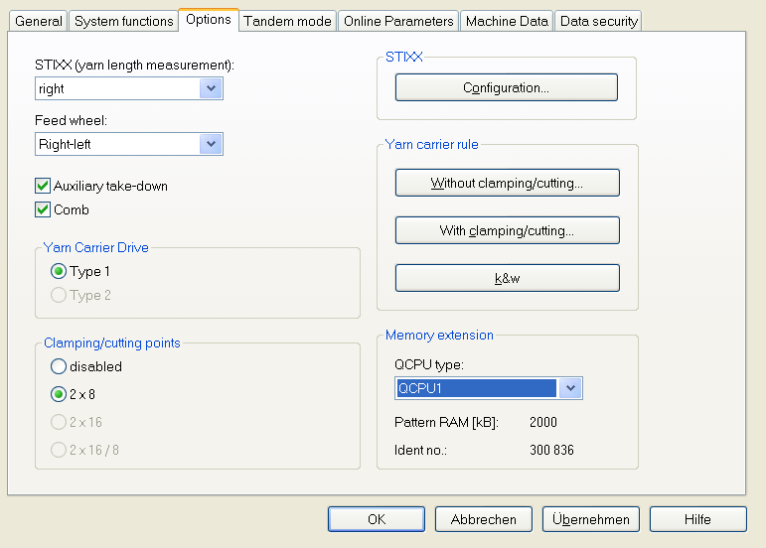Open the STIXX Configuration dialog

tap(507, 88)
